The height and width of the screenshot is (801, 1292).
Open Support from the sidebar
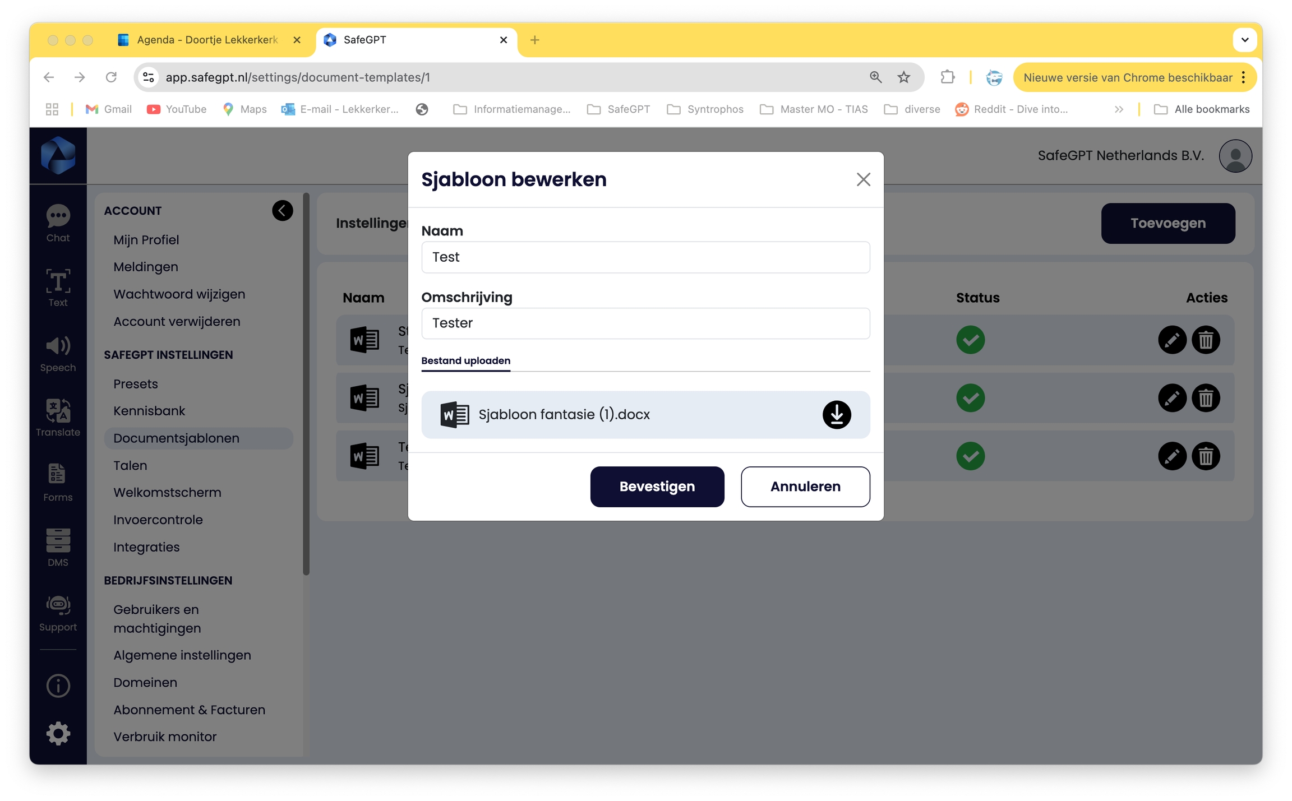(x=58, y=613)
